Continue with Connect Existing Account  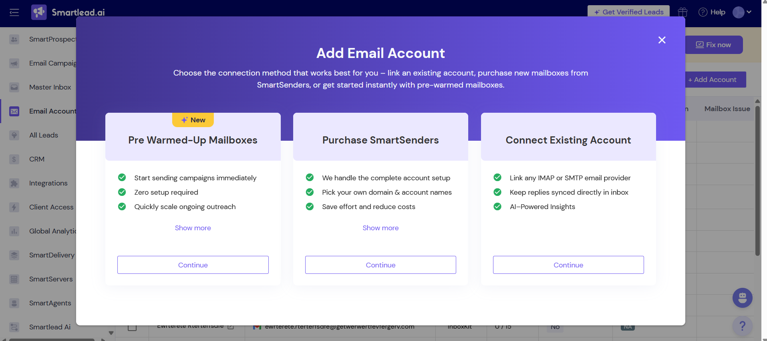[x=568, y=265]
